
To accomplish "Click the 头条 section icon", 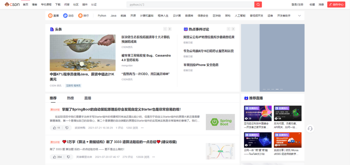I will point(52,29).
